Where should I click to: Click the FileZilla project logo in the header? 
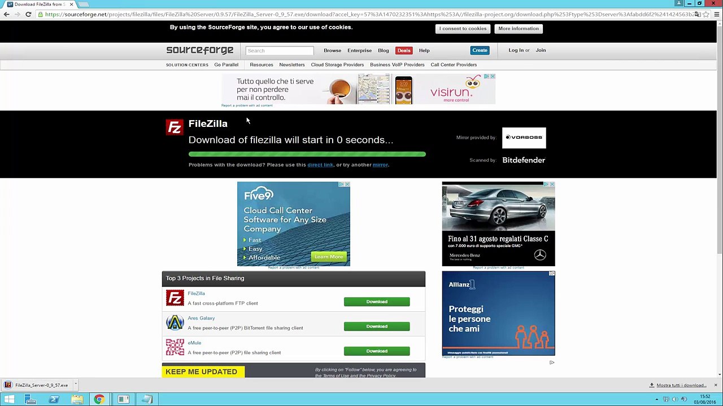click(x=175, y=127)
